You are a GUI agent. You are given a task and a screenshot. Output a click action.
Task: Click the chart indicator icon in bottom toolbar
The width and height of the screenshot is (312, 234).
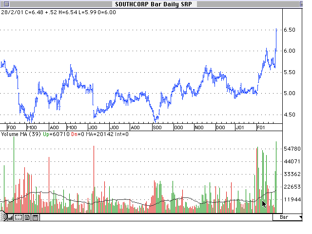[10, 217]
